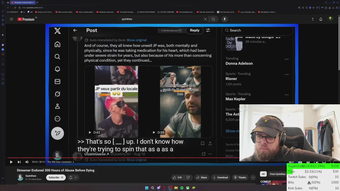Open the X logo in the video
This screenshot has height=191, width=340.
(x=57, y=31)
